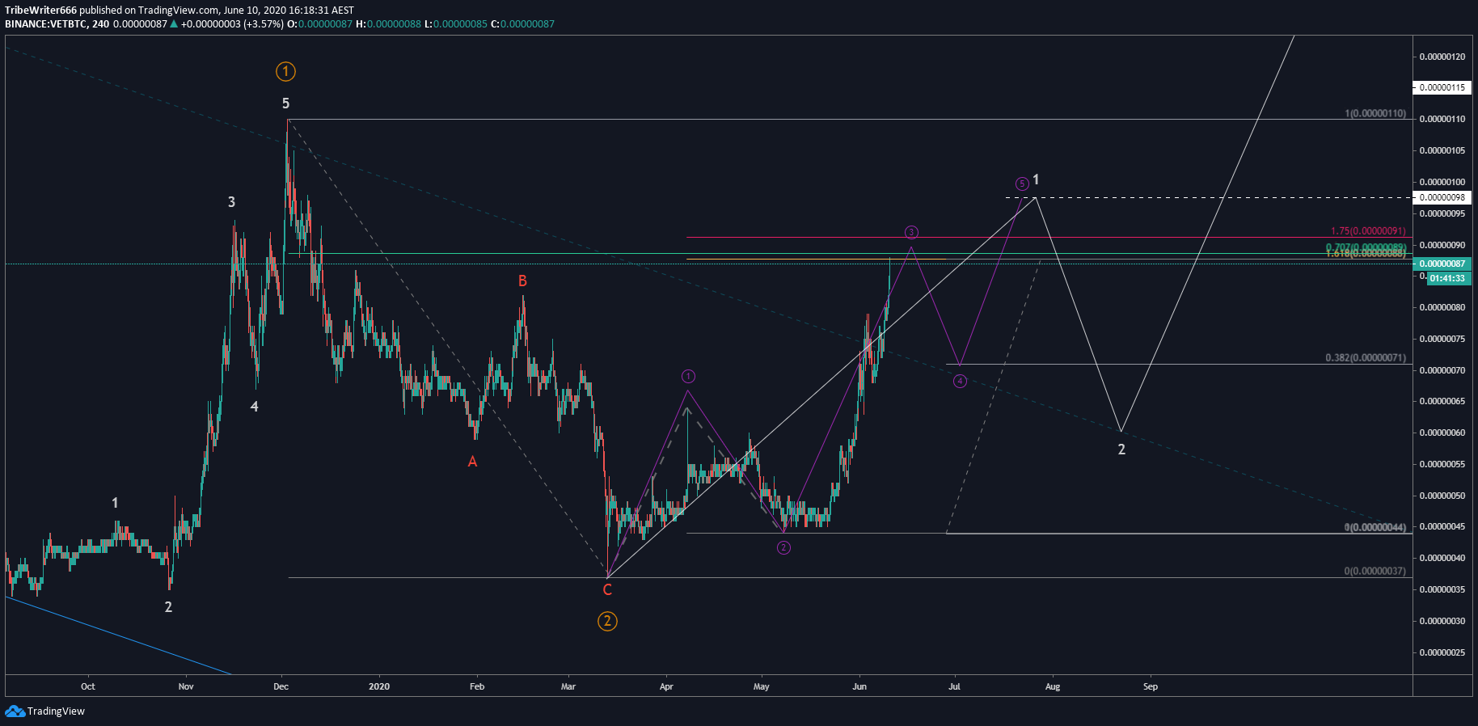Click the white wave 4 label near November
The height and width of the screenshot is (726, 1478).
pyautogui.click(x=255, y=407)
